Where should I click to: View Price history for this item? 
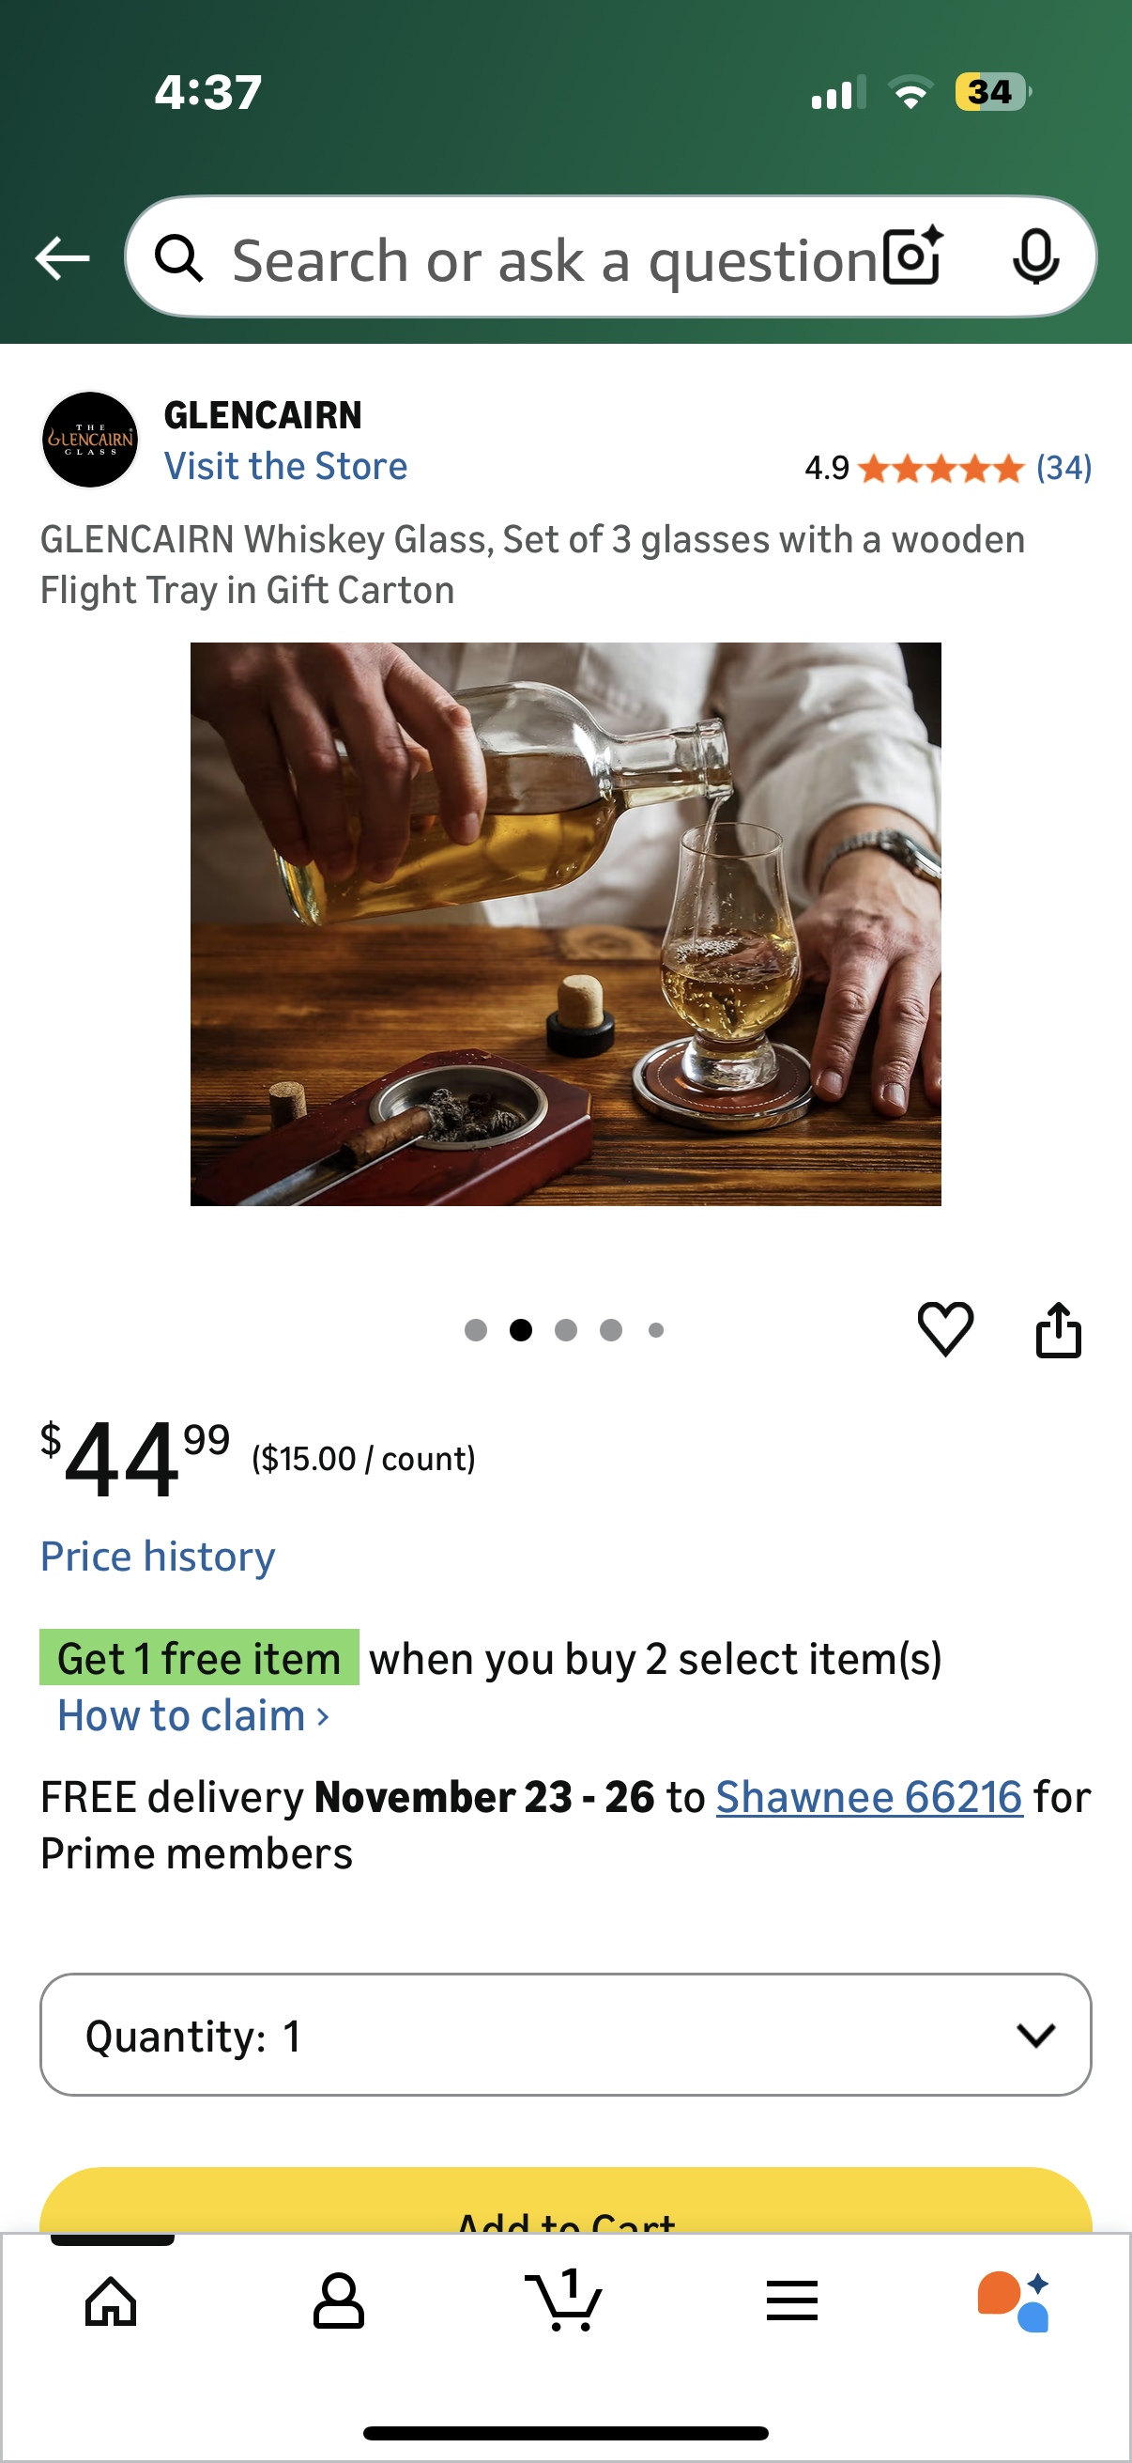click(157, 1556)
